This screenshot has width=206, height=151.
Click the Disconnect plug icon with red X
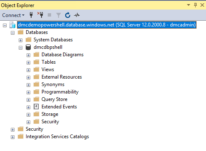point(40,15)
